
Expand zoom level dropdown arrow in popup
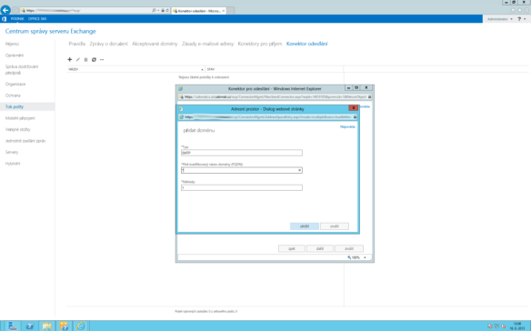pyautogui.click(x=365, y=257)
